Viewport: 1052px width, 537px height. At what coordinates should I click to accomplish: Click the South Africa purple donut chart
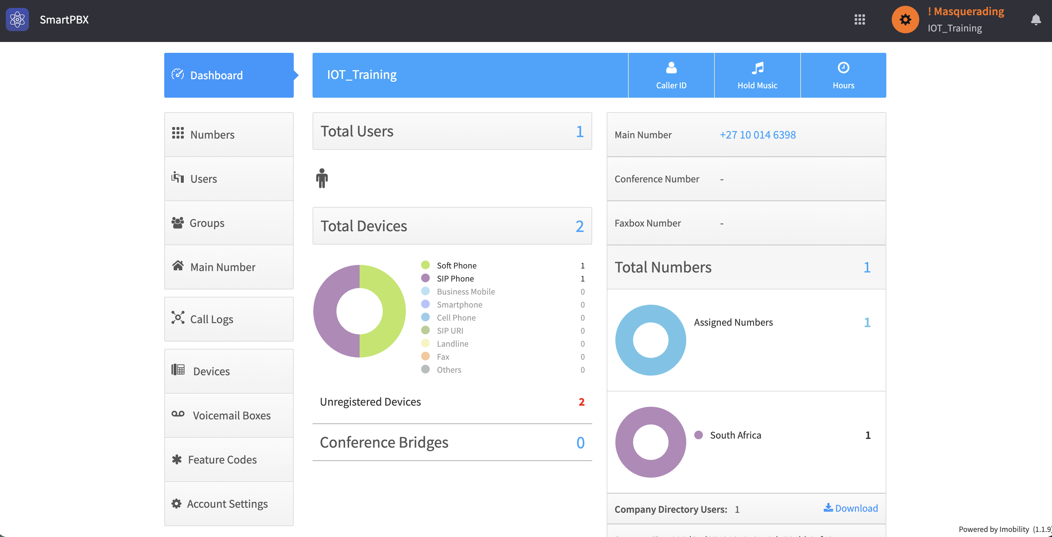(650, 442)
